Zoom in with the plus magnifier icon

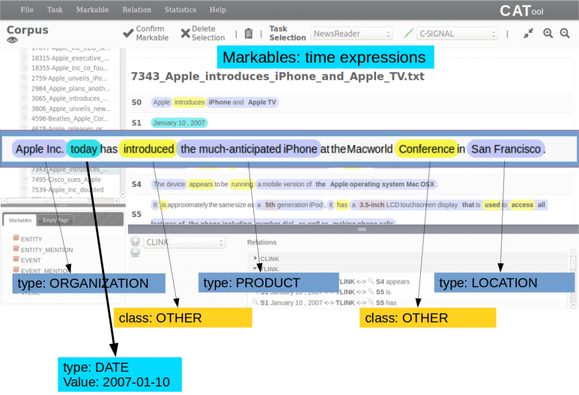pyautogui.click(x=548, y=33)
